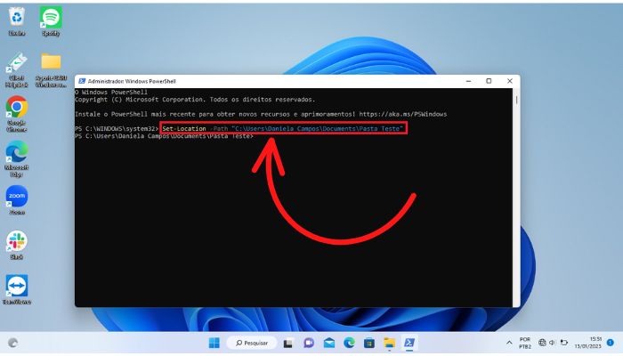Start Zoom from the desktop icon
Screen dimensions: 623x356
click(17, 197)
